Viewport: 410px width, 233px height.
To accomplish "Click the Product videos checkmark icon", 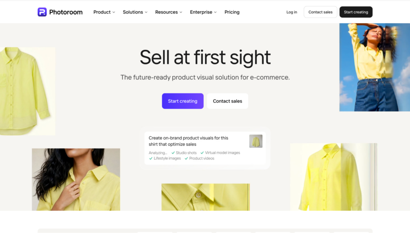I will pyautogui.click(x=186, y=159).
